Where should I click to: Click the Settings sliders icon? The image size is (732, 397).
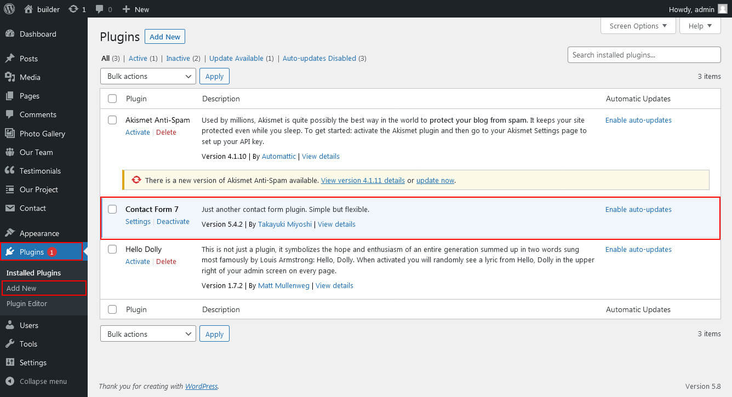(x=9, y=363)
